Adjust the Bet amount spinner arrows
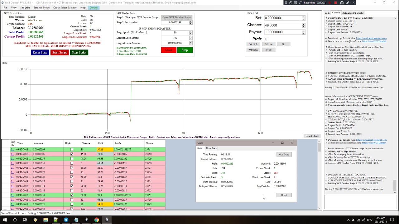The height and width of the screenshot is (224, 399). coord(303,18)
